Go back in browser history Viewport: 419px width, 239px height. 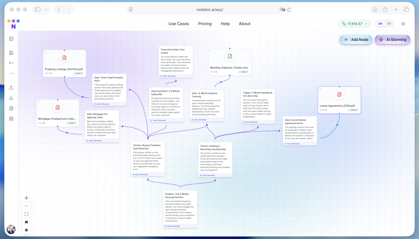pyautogui.click(x=59, y=10)
